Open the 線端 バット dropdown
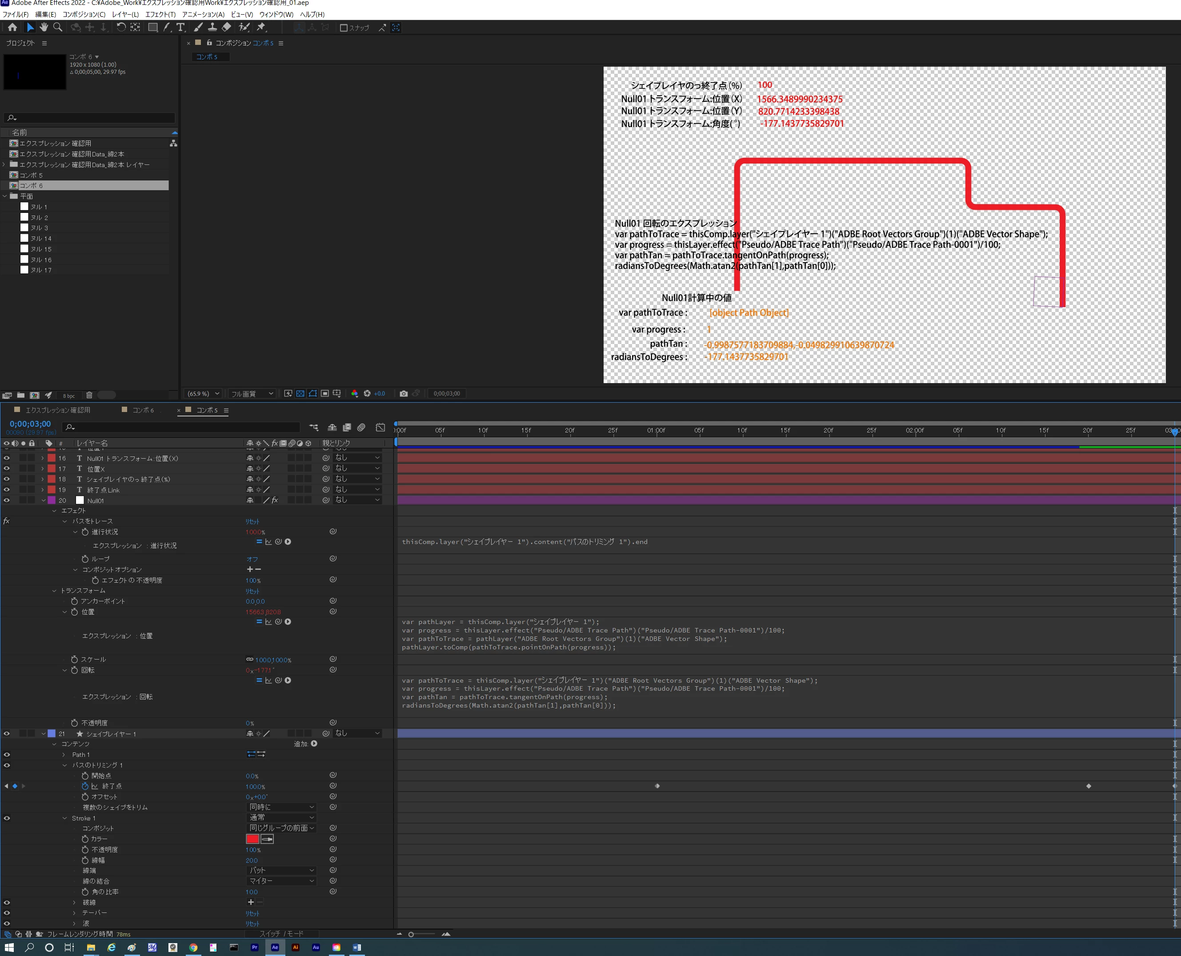 click(x=281, y=871)
